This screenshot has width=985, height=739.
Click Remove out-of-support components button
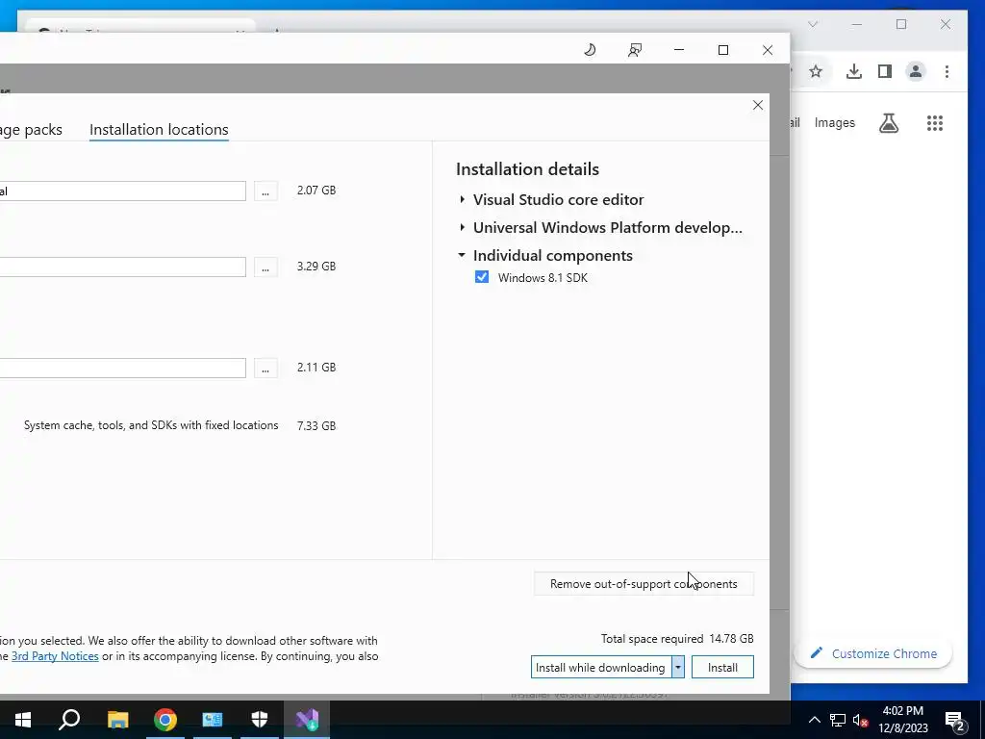tap(644, 584)
